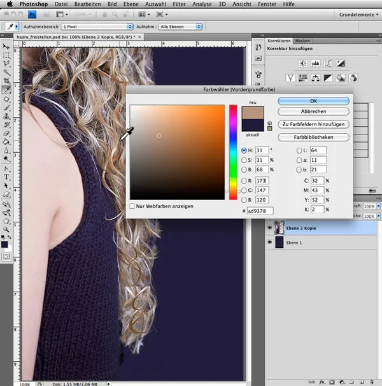Screen dimensions: 382x386
Task: Click the OK button in the color picker
Action: click(x=313, y=101)
